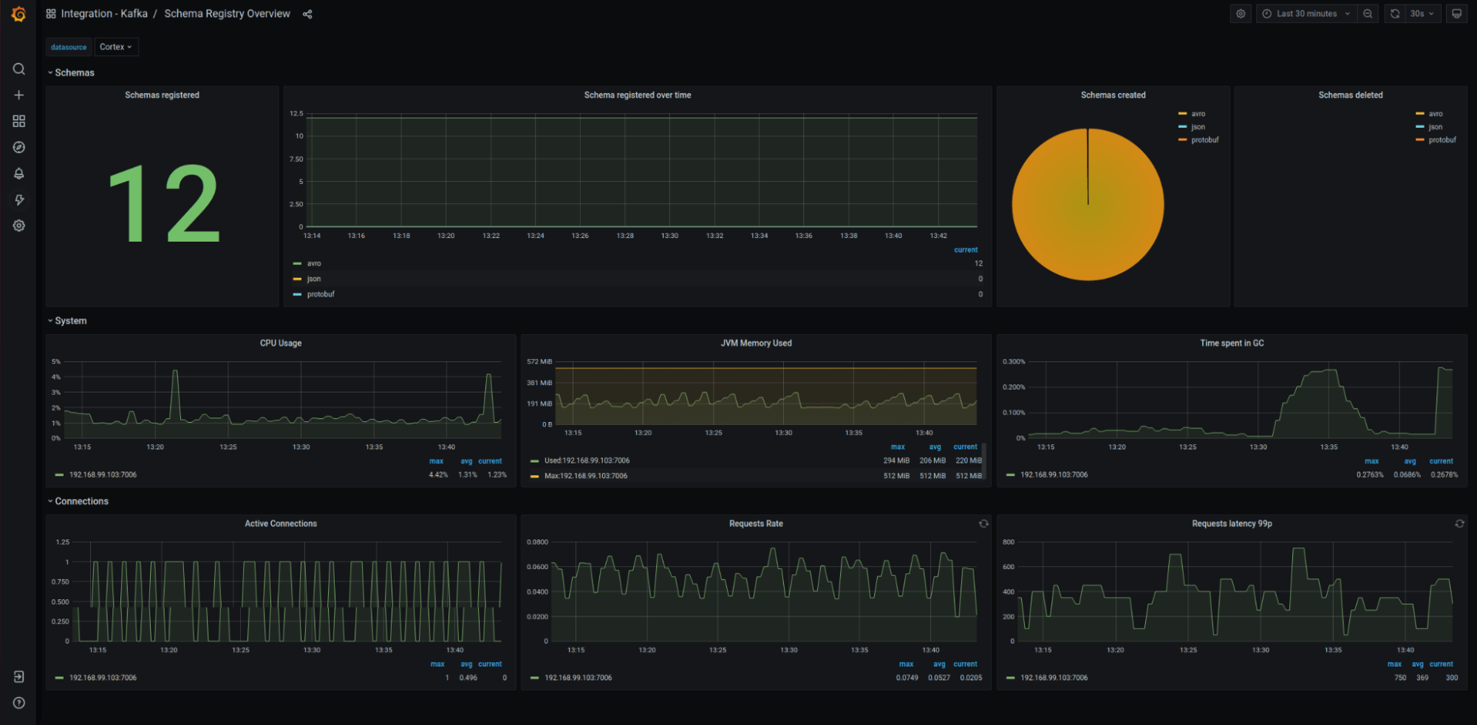Open the Dashboards grid icon in sidebar
The height and width of the screenshot is (725, 1477).
coord(19,121)
